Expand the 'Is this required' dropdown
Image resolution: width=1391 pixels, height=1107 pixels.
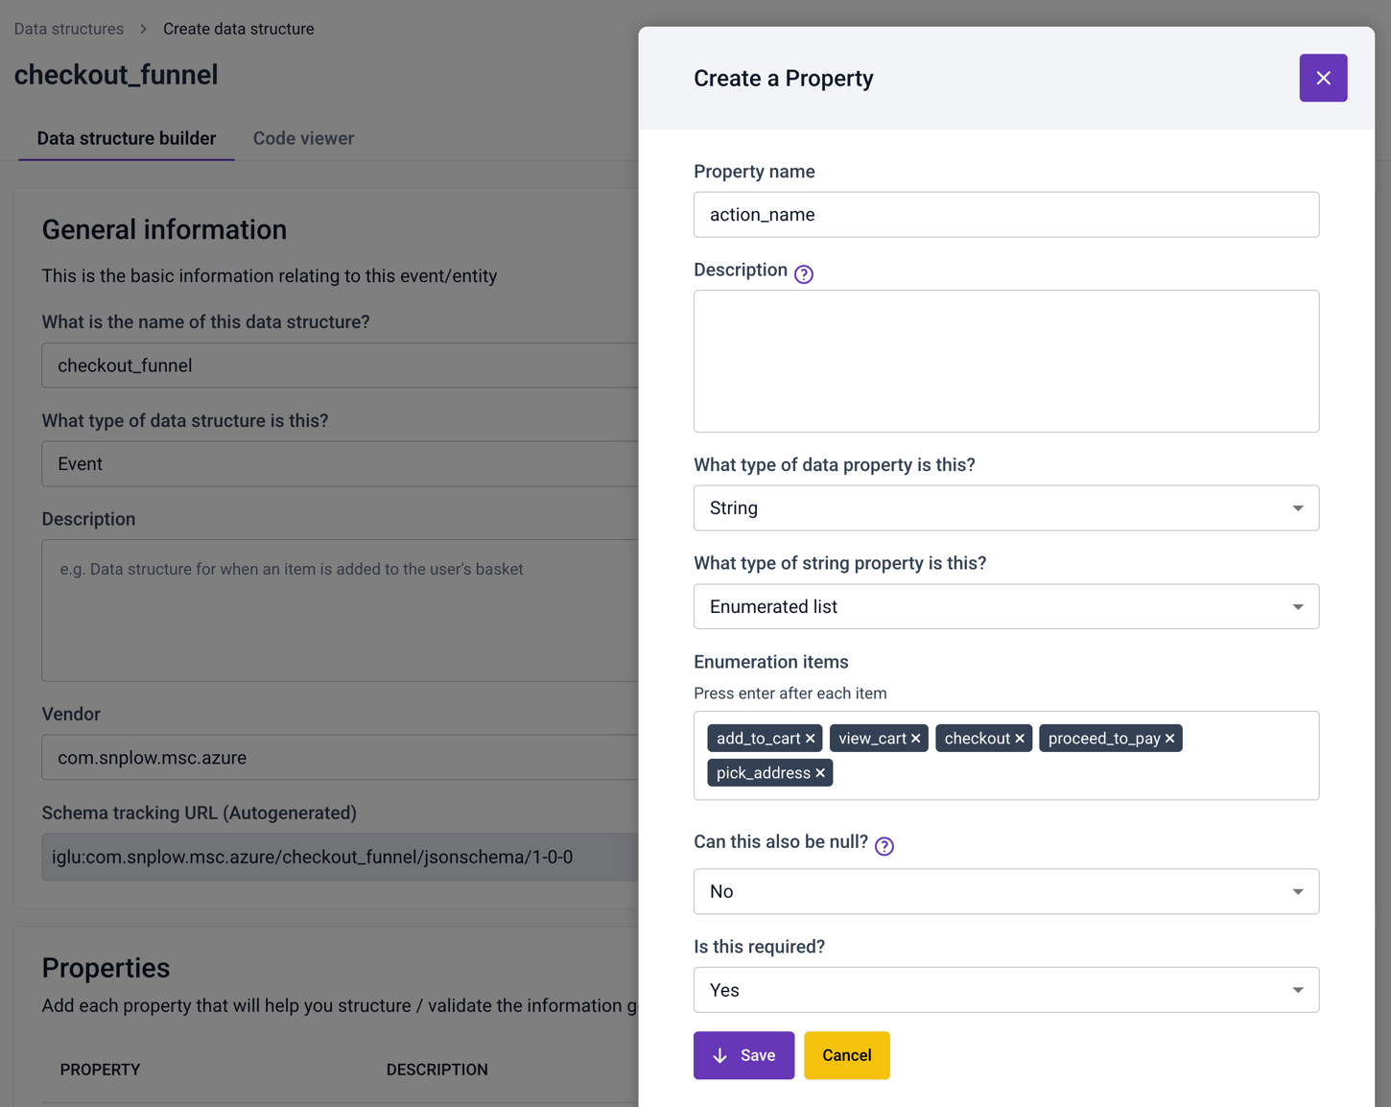click(x=1005, y=990)
